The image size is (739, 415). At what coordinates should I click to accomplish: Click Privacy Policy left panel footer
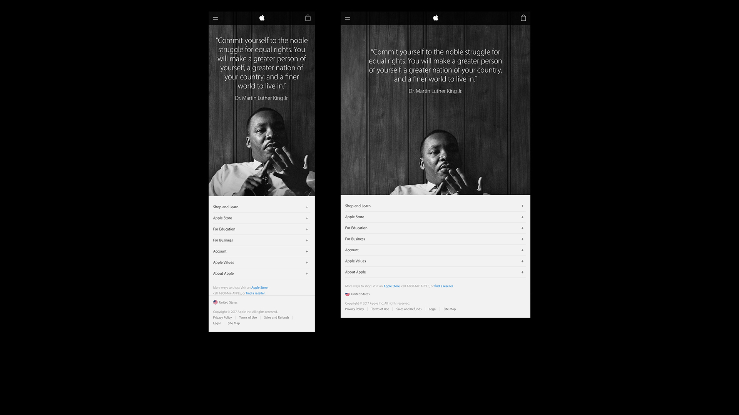pos(222,317)
